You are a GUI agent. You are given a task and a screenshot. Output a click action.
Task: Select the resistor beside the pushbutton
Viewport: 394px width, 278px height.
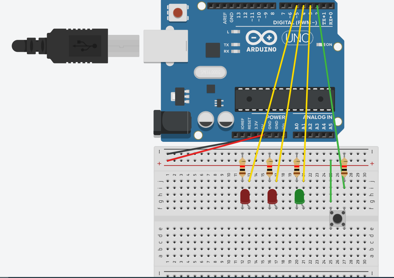click(x=344, y=166)
